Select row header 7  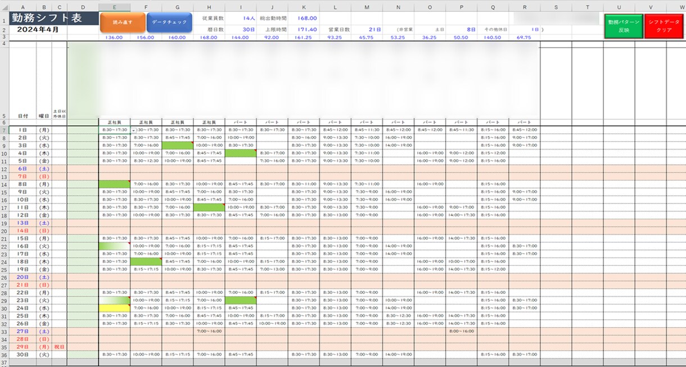coord(4,130)
